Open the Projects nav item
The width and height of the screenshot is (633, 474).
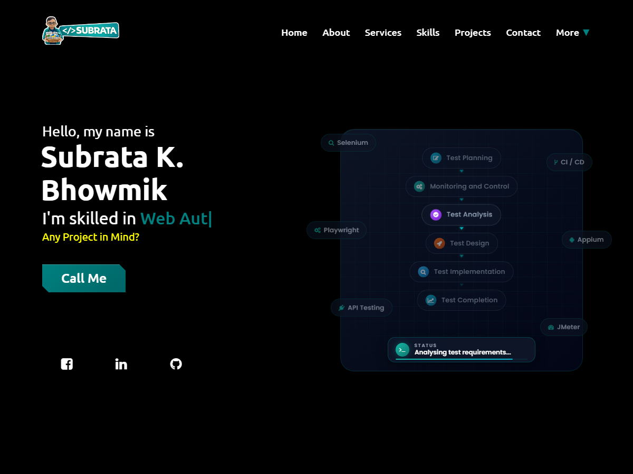[473, 33]
